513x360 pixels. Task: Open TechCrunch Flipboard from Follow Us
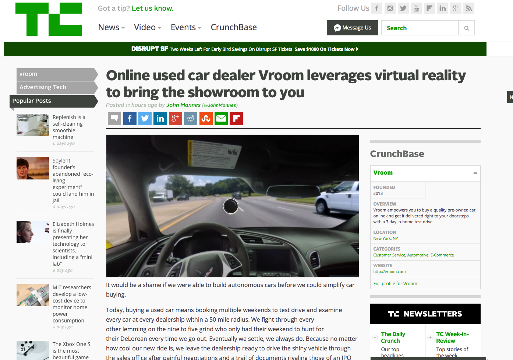coord(429,8)
